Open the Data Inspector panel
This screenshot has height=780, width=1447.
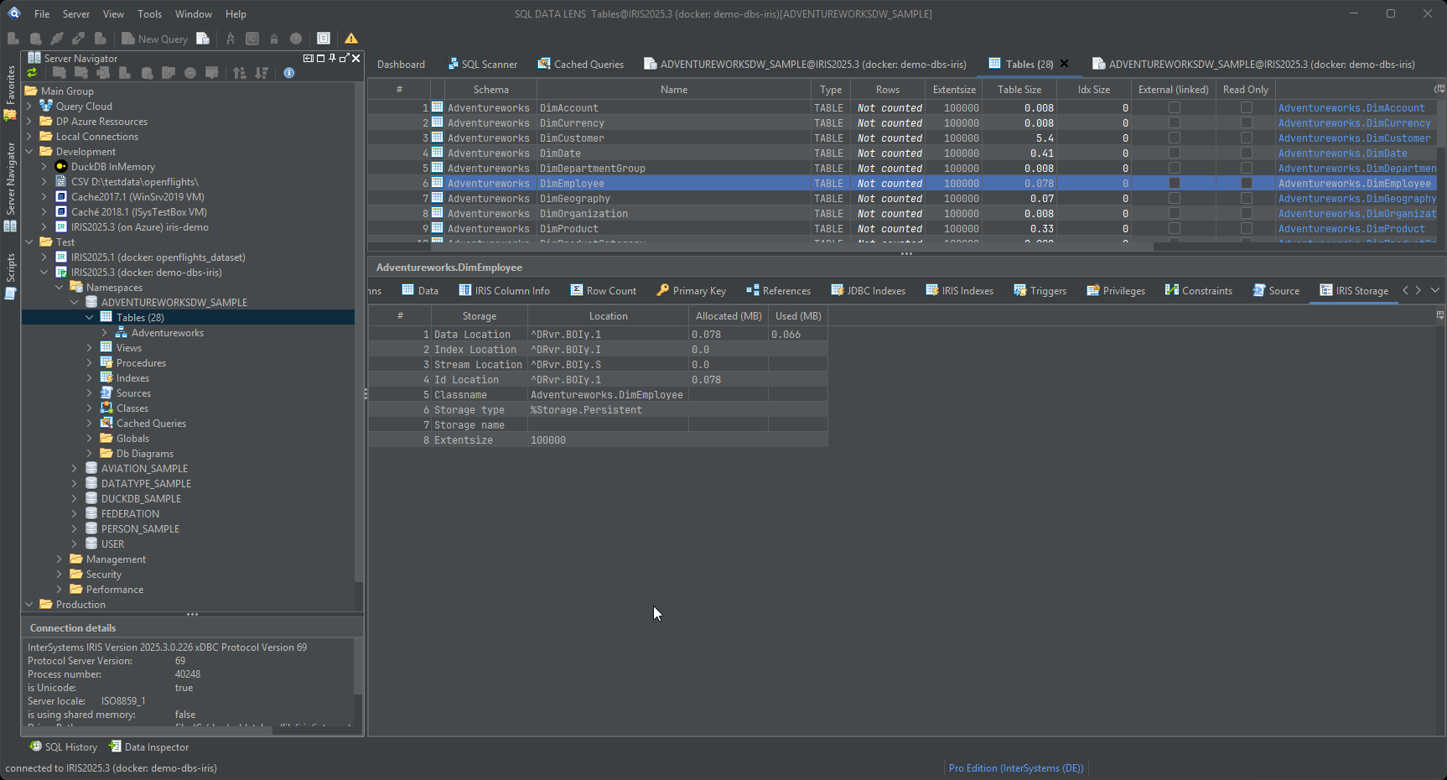point(149,747)
